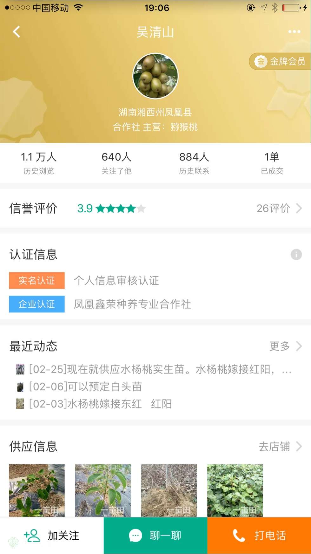Tap the phone icon for 打电话
Image resolution: width=311 pixels, height=554 pixels.
[239, 536]
